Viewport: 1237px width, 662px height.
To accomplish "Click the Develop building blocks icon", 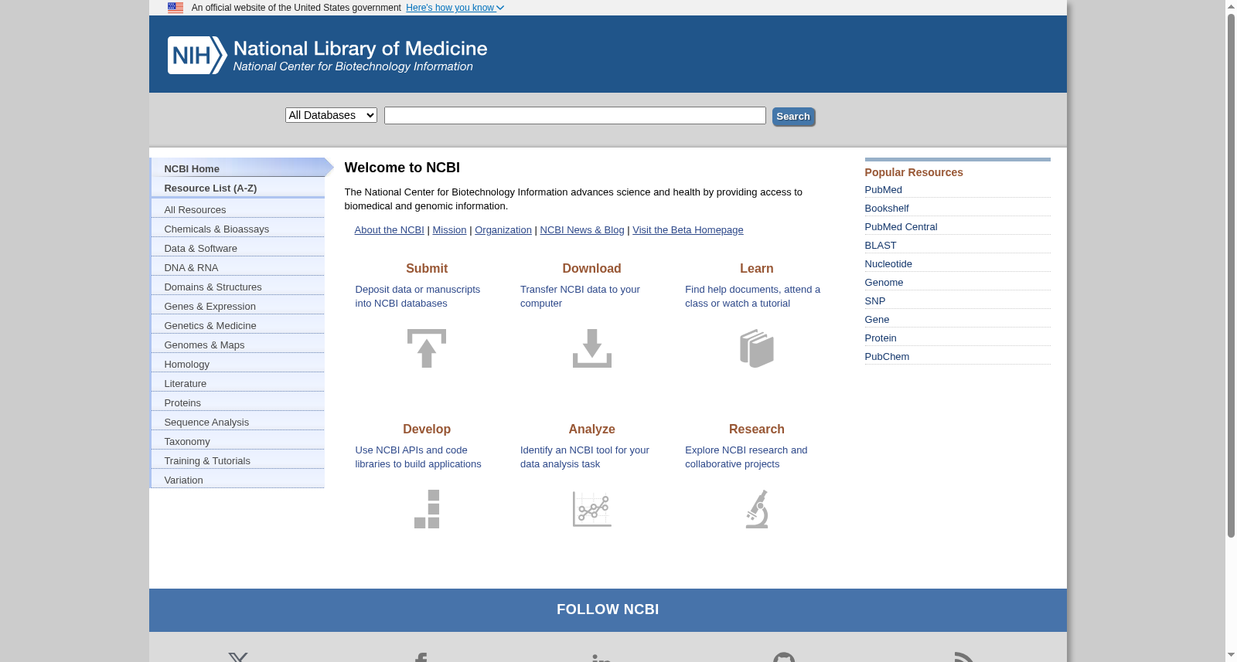I will (x=427, y=509).
